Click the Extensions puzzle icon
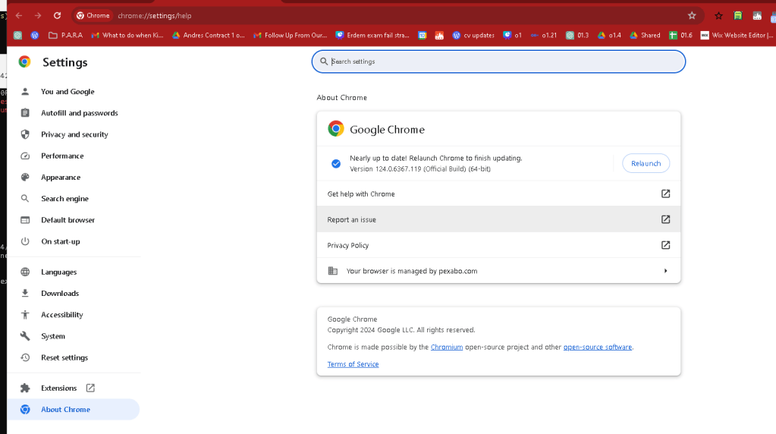The width and height of the screenshot is (776, 434). pyautogui.click(x=25, y=388)
